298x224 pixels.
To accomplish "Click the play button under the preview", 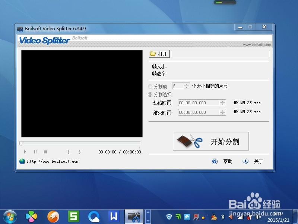I will (25, 152).
